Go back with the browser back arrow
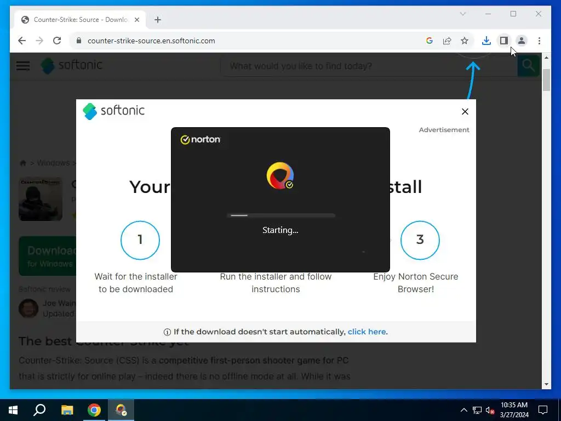The width and height of the screenshot is (561, 421). [x=22, y=41]
